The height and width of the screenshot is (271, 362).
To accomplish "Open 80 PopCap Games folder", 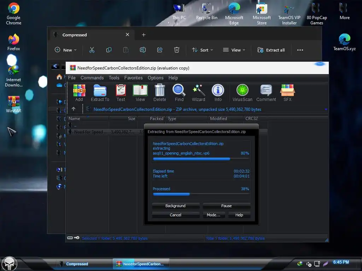I will click(x=317, y=14).
